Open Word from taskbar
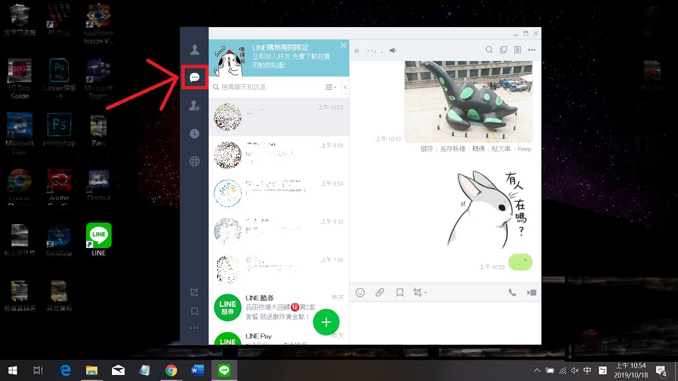The image size is (678, 381). click(197, 370)
